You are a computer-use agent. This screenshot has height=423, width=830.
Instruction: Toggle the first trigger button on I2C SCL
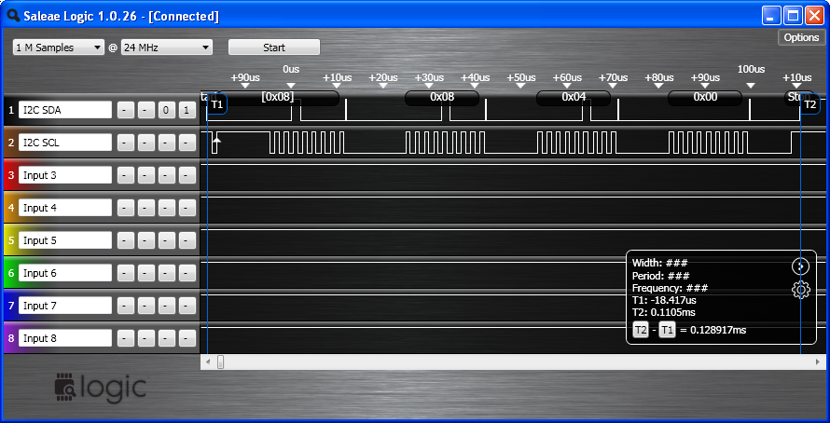click(x=126, y=143)
